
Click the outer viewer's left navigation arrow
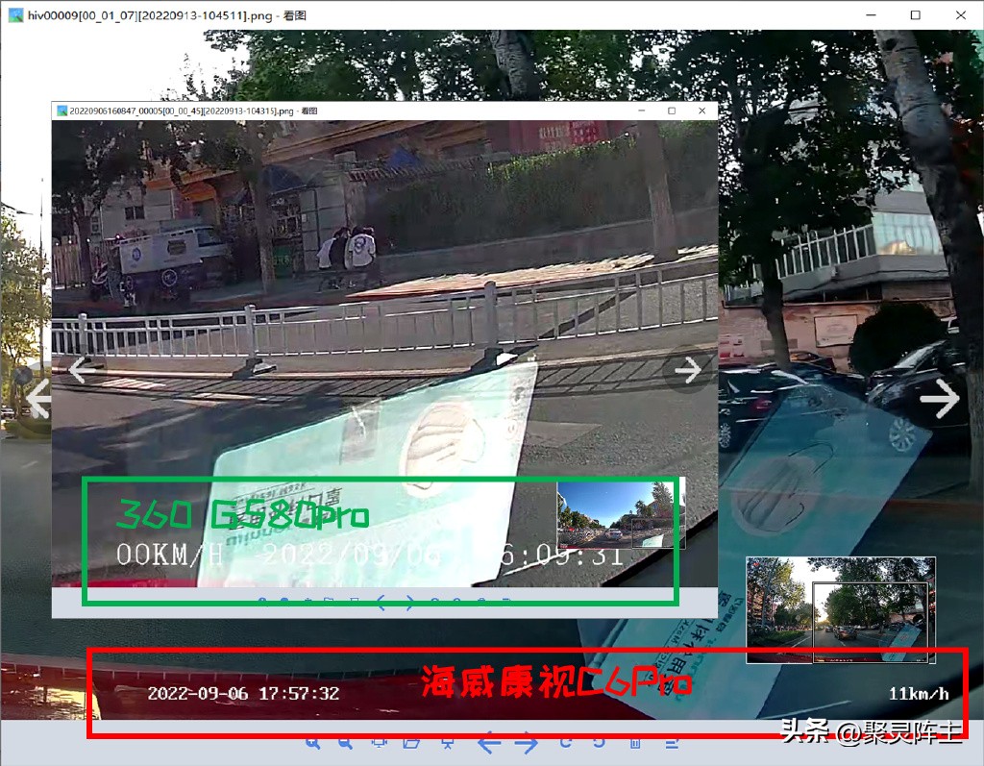(x=38, y=399)
